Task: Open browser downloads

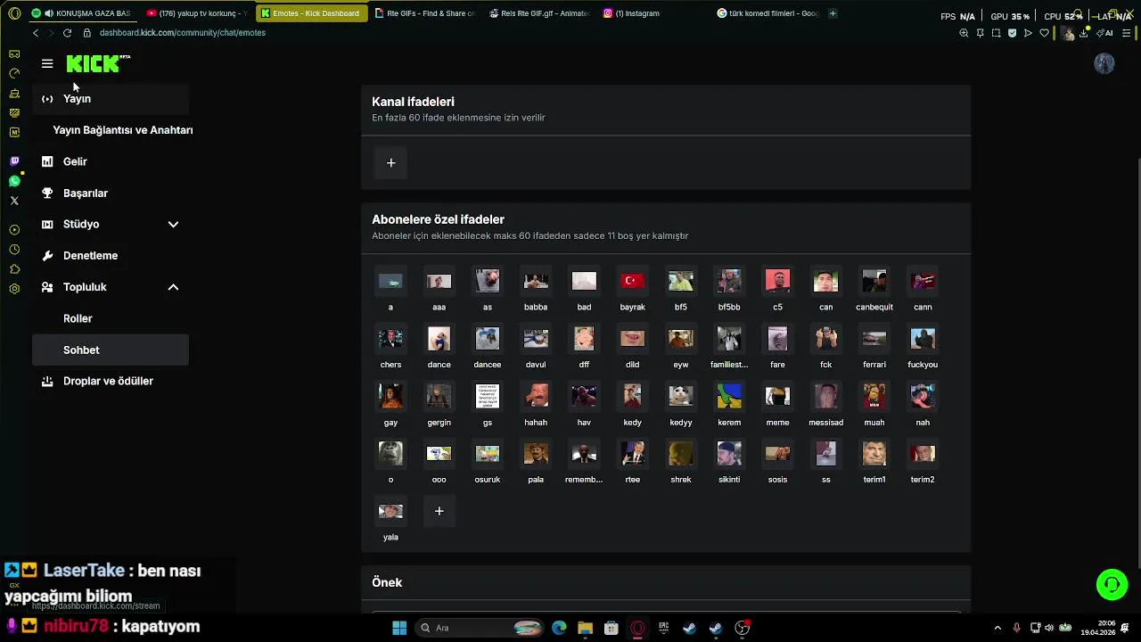Action: point(1084,33)
